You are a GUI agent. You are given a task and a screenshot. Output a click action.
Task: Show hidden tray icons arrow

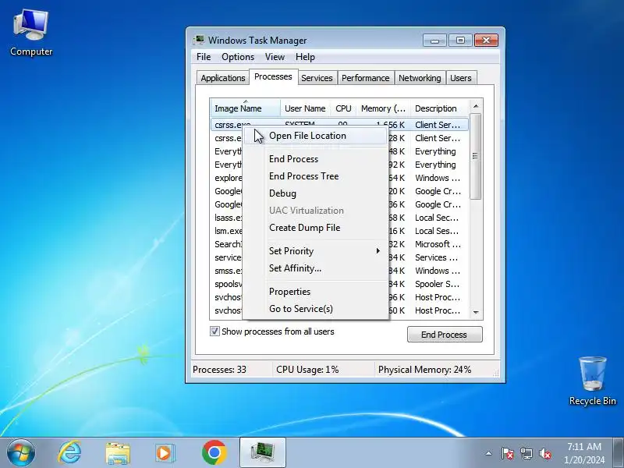pos(489,453)
